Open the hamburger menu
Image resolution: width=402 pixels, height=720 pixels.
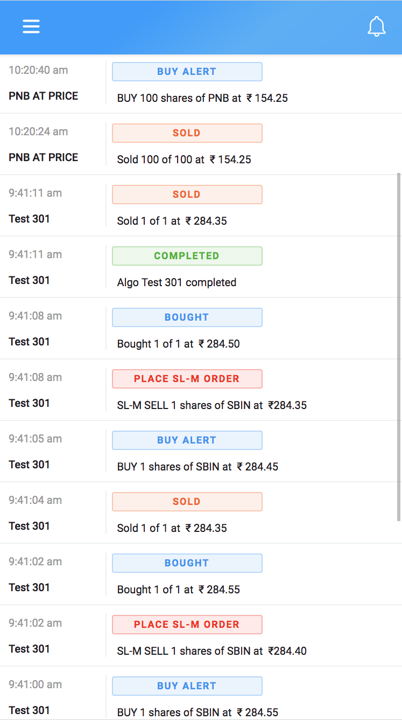[x=31, y=27]
